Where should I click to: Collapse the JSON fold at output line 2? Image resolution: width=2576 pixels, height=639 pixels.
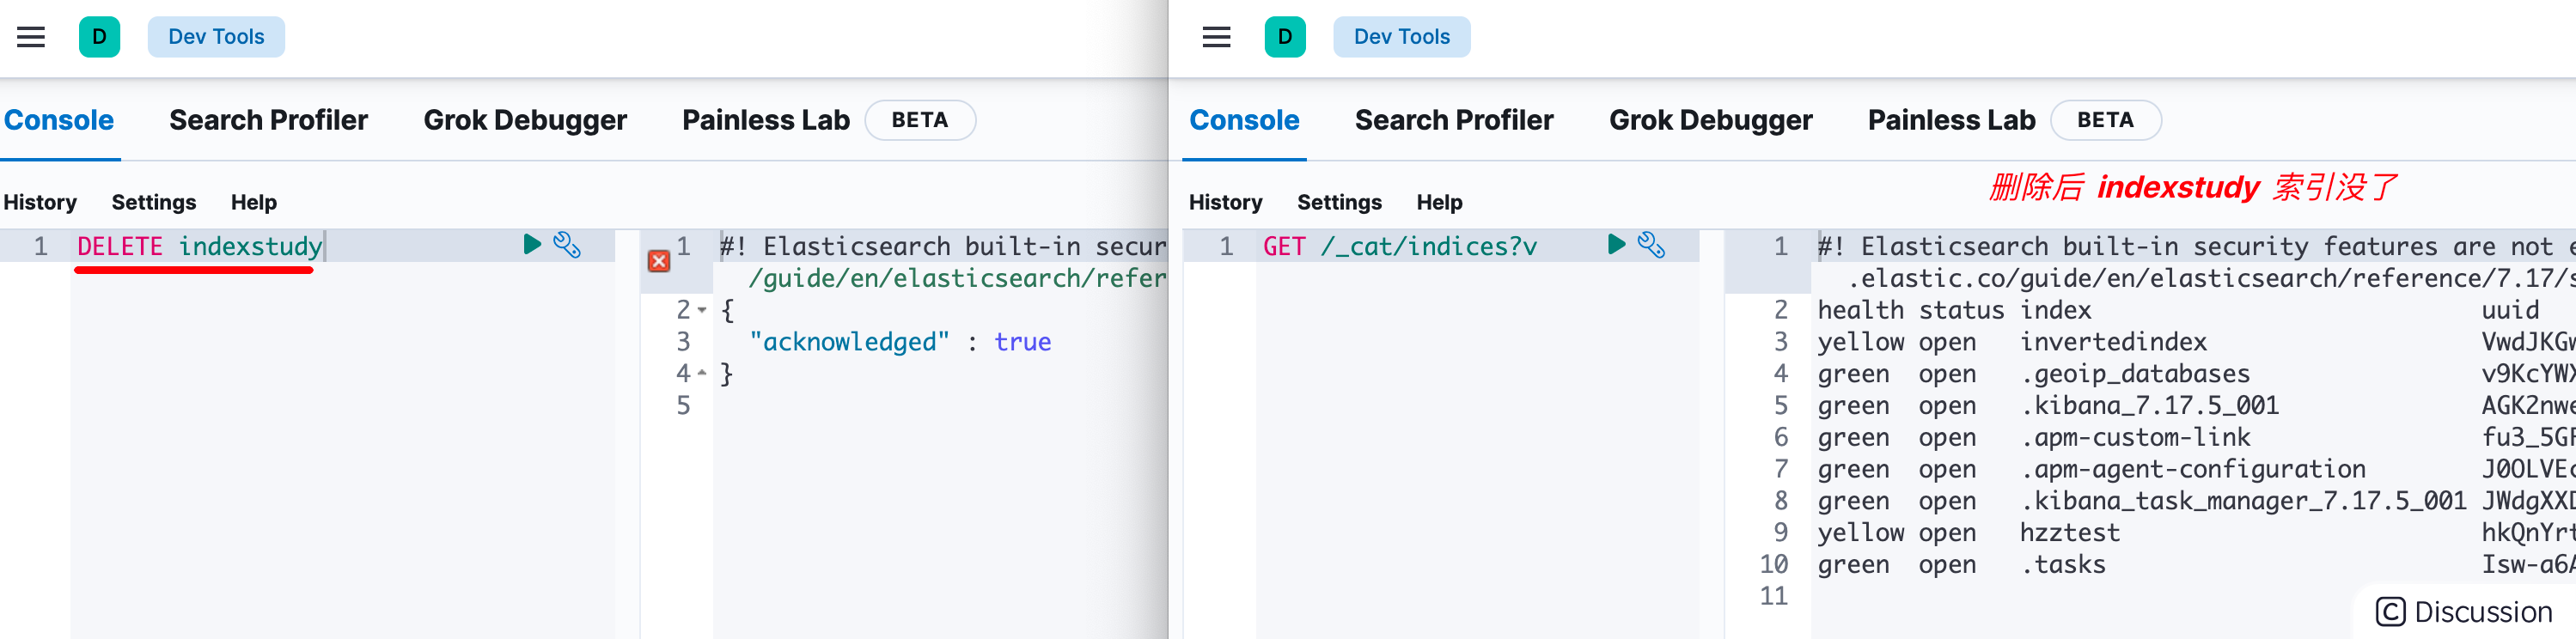702,310
